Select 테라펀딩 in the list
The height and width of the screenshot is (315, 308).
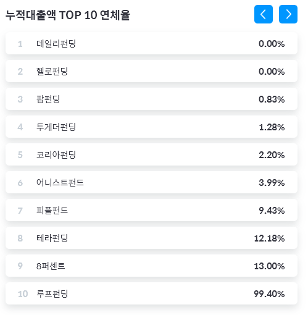tap(151, 238)
